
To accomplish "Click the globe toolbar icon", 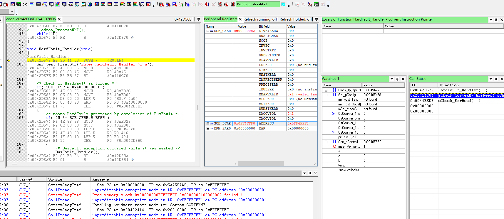I will tap(90, 4).
